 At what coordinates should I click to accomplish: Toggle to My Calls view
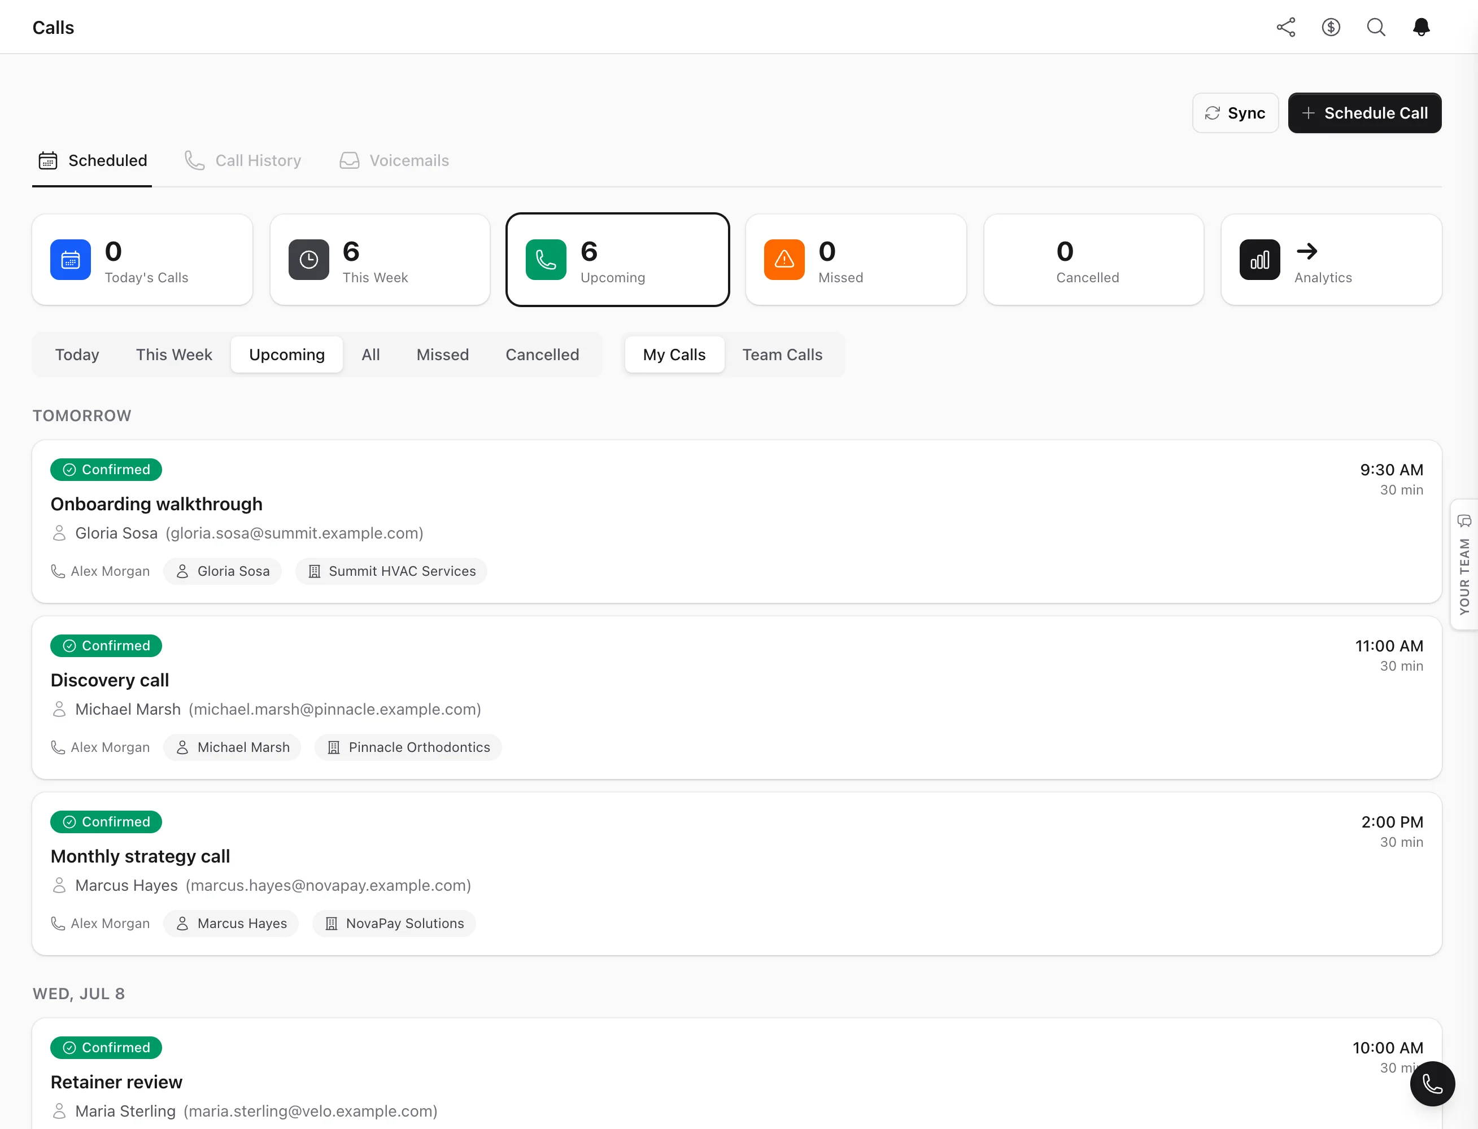[x=674, y=355]
